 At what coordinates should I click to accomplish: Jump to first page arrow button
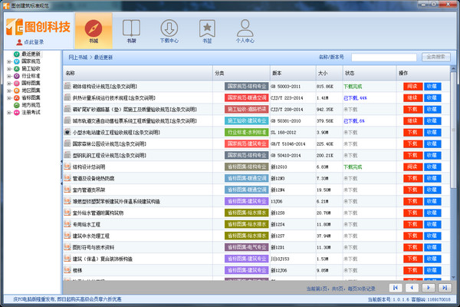coord(395,287)
